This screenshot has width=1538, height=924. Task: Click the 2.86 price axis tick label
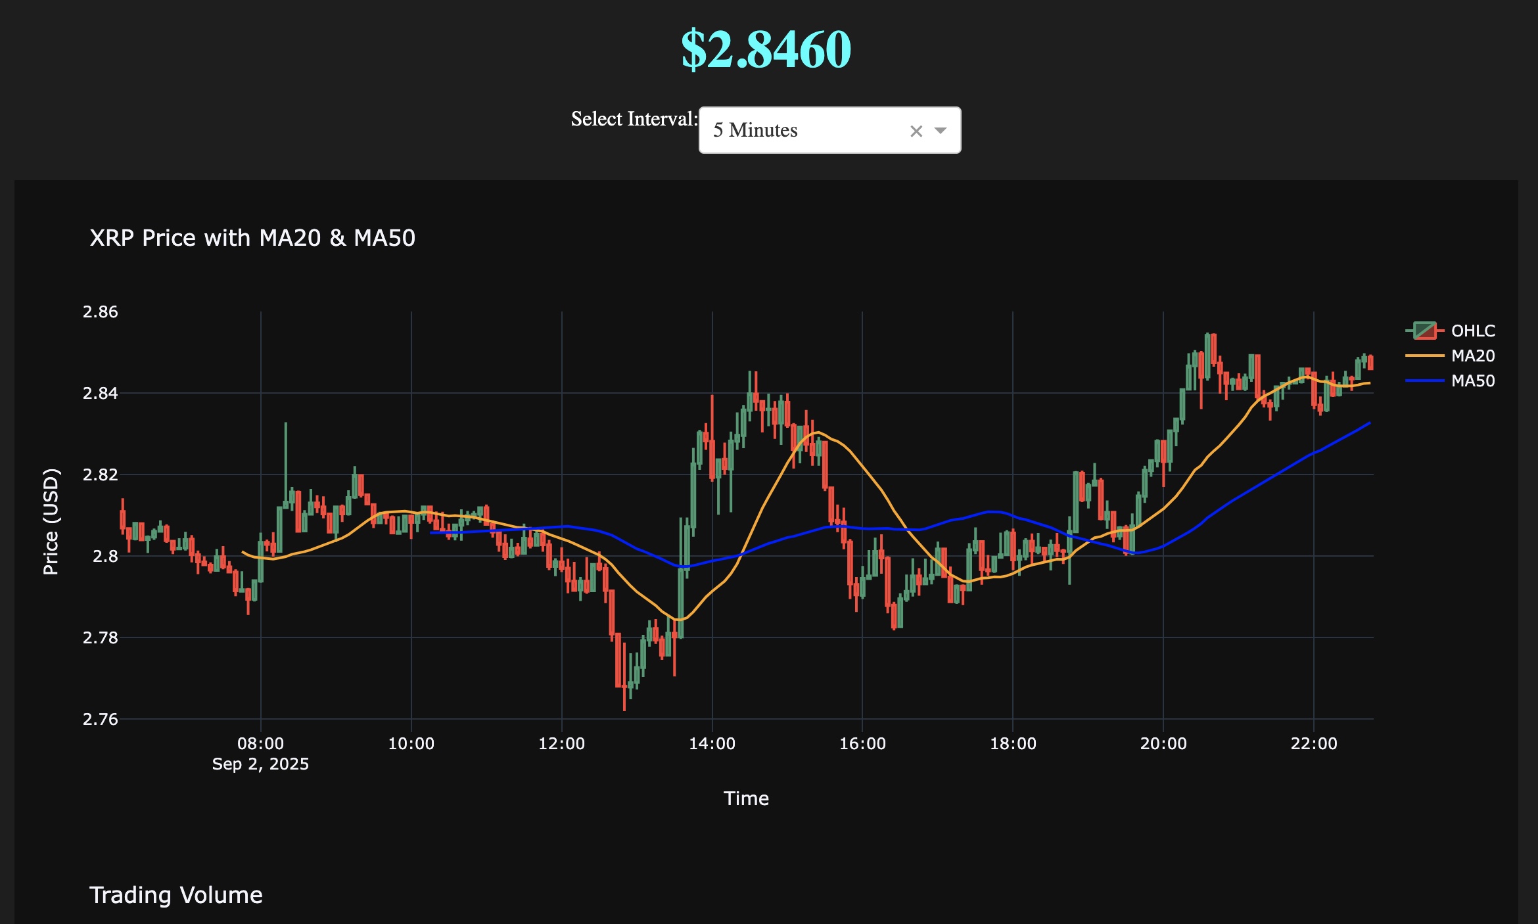point(101,312)
